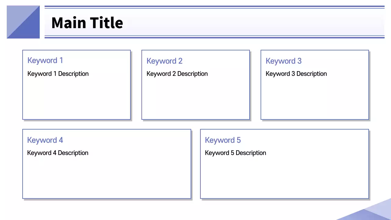The width and height of the screenshot is (391, 220).
Task: Select the Keyword 2 Description text
Action: pyautogui.click(x=177, y=74)
